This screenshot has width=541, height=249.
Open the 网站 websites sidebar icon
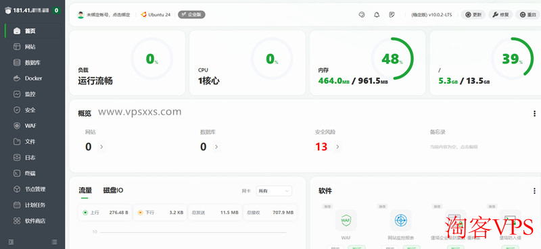[x=17, y=47]
